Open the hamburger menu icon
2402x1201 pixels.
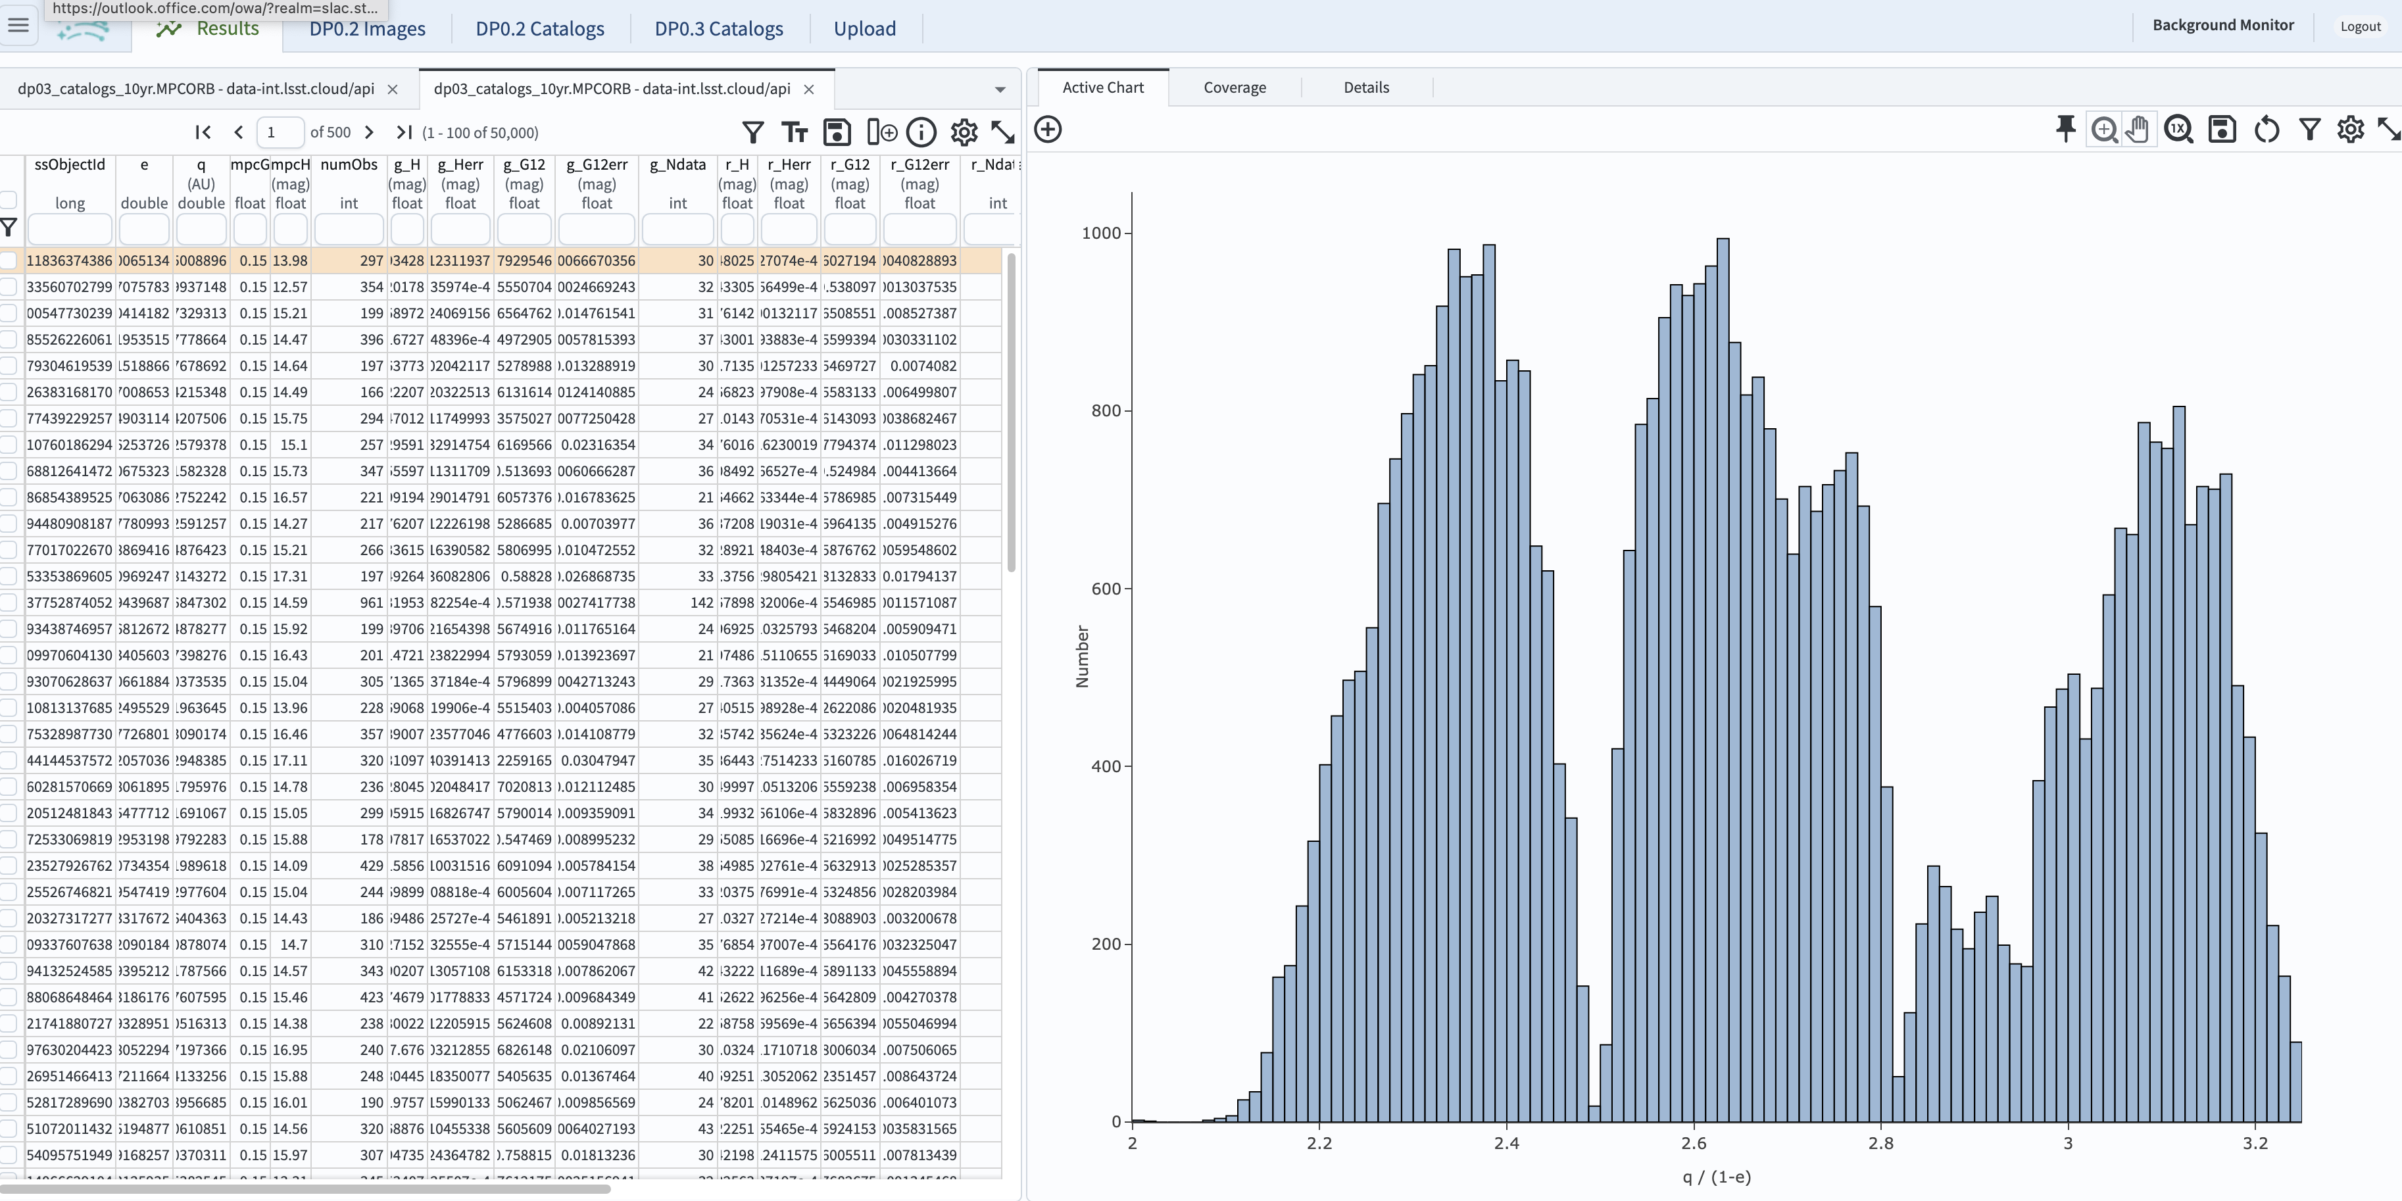(x=18, y=25)
